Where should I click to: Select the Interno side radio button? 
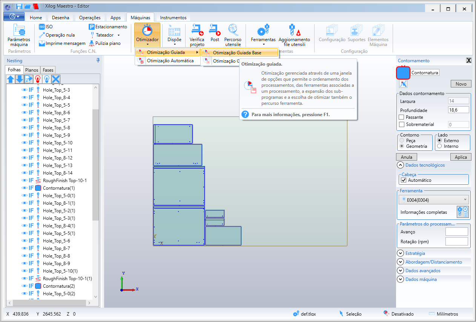point(439,146)
